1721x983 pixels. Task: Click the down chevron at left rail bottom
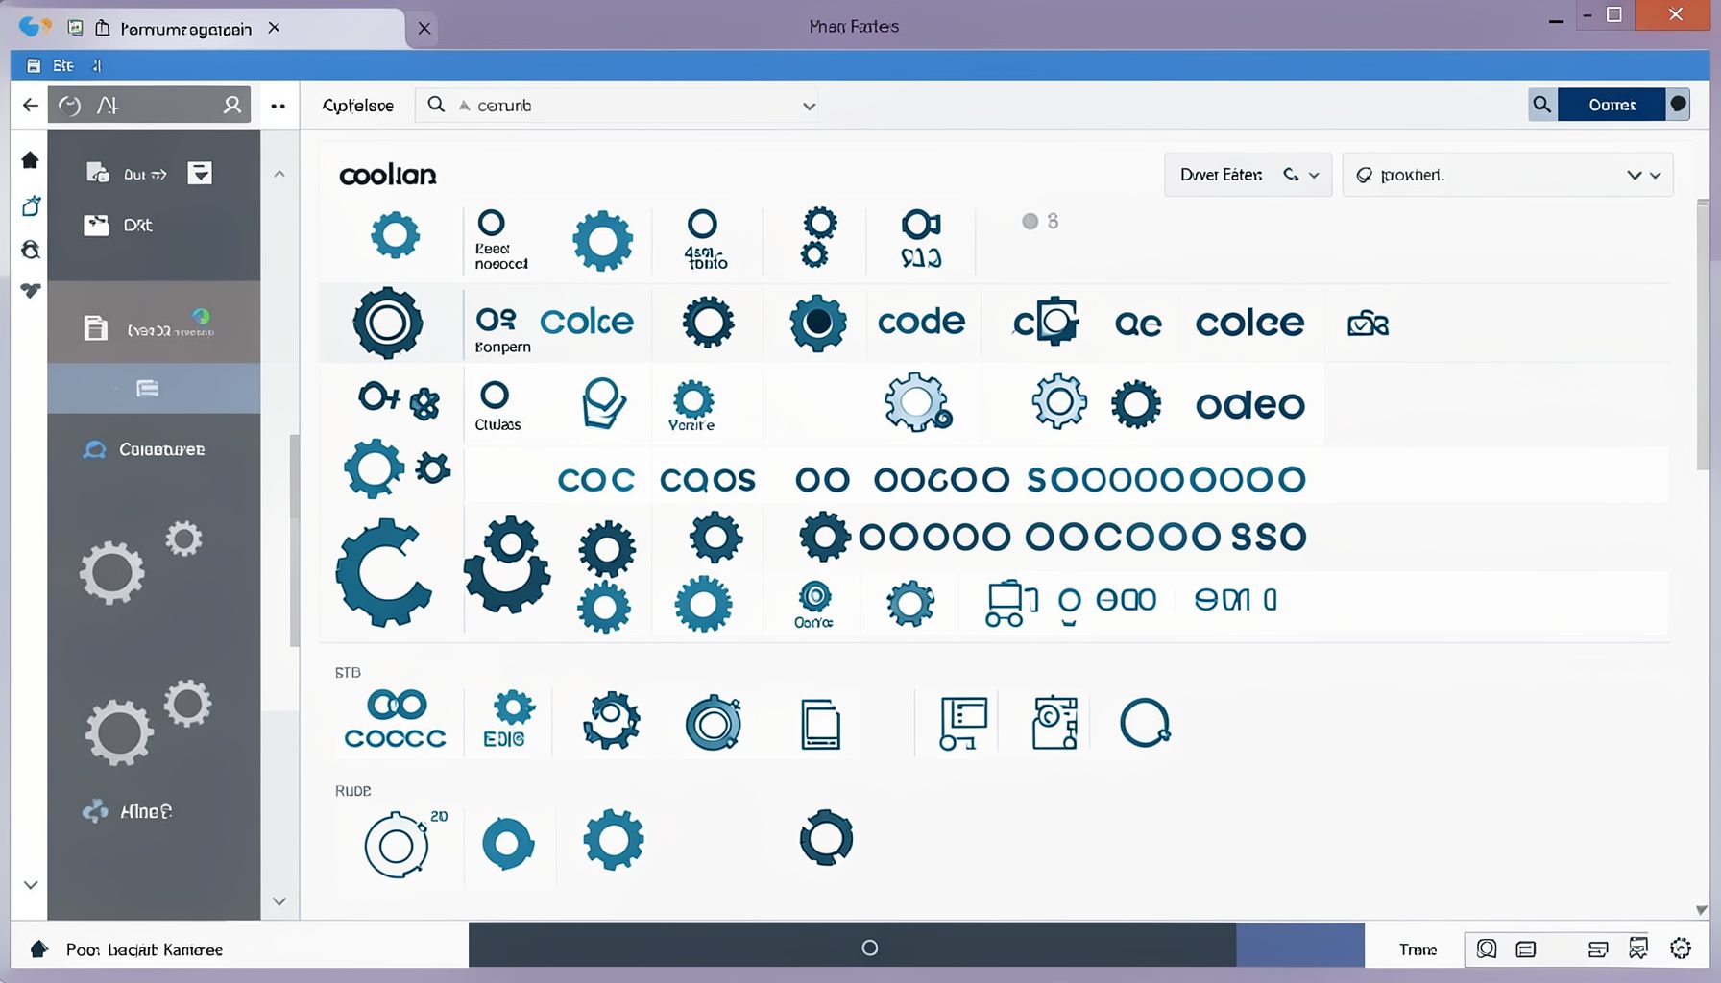pyautogui.click(x=31, y=885)
